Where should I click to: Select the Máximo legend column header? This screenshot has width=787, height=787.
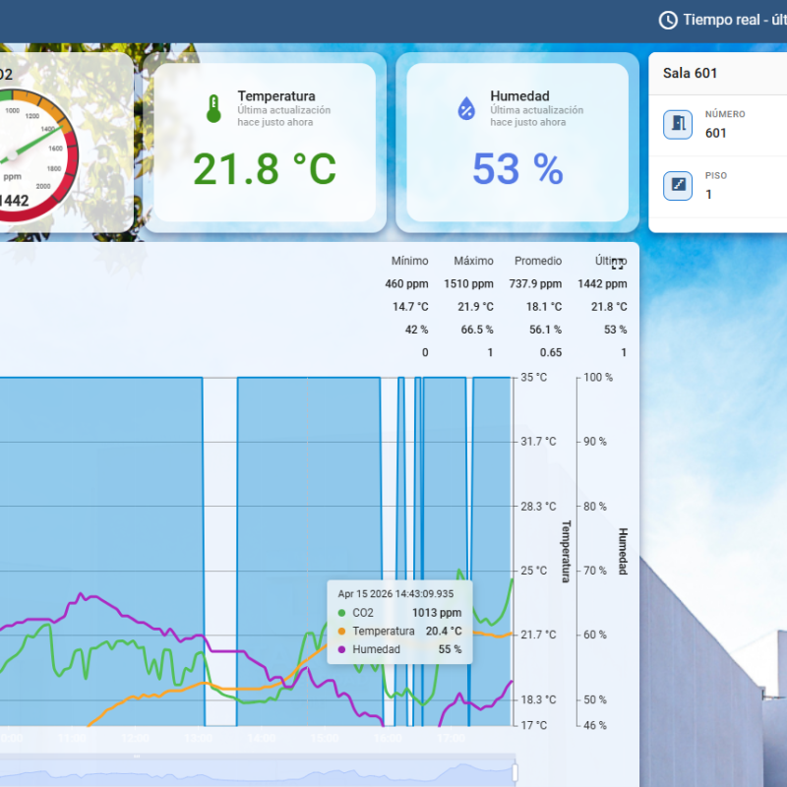pos(473,261)
